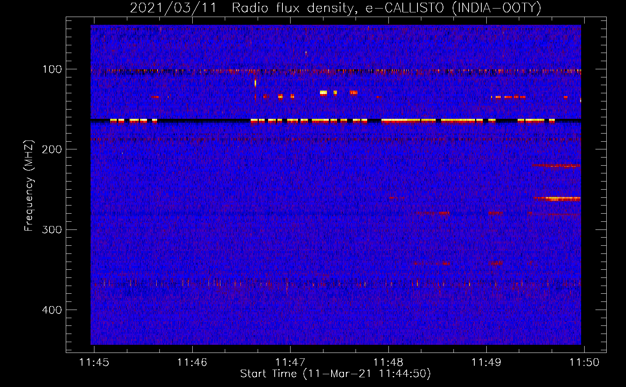
Task: Click the '11:49' time tick label
Action: (x=486, y=362)
